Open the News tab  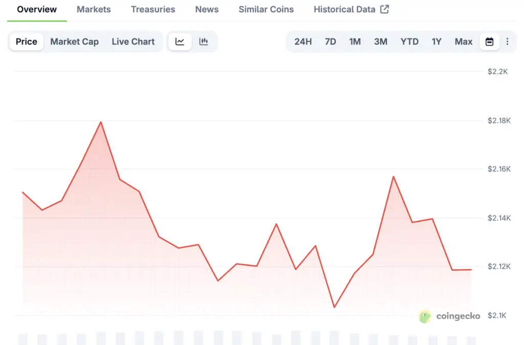pyautogui.click(x=207, y=9)
